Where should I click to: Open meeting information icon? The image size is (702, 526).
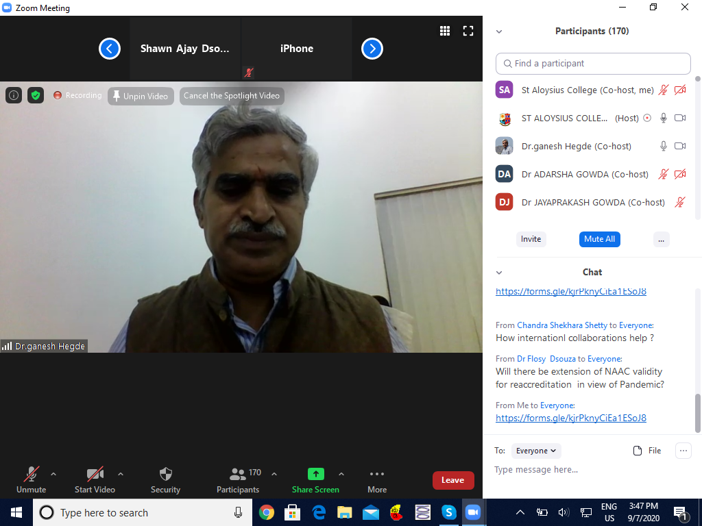coord(14,95)
